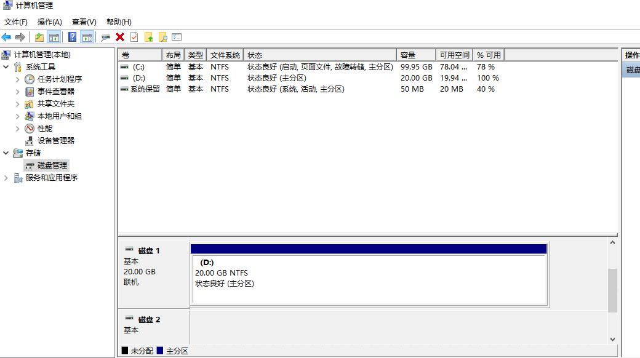Click the document with checkmark toolbar icon
The image size is (640, 358).
pos(134,37)
